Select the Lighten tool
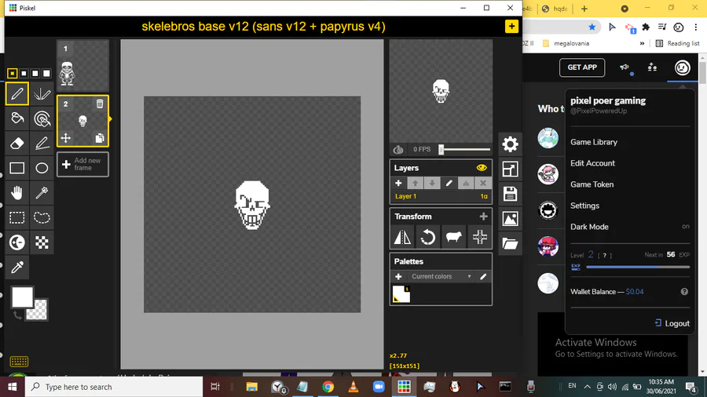Viewport: 707px width, 397px height. [17, 242]
